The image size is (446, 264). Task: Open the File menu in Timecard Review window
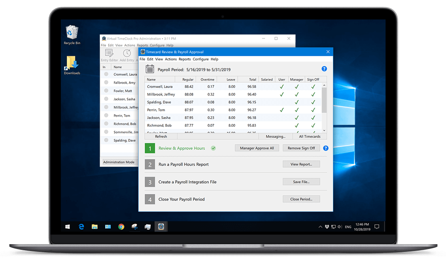click(142, 59)
